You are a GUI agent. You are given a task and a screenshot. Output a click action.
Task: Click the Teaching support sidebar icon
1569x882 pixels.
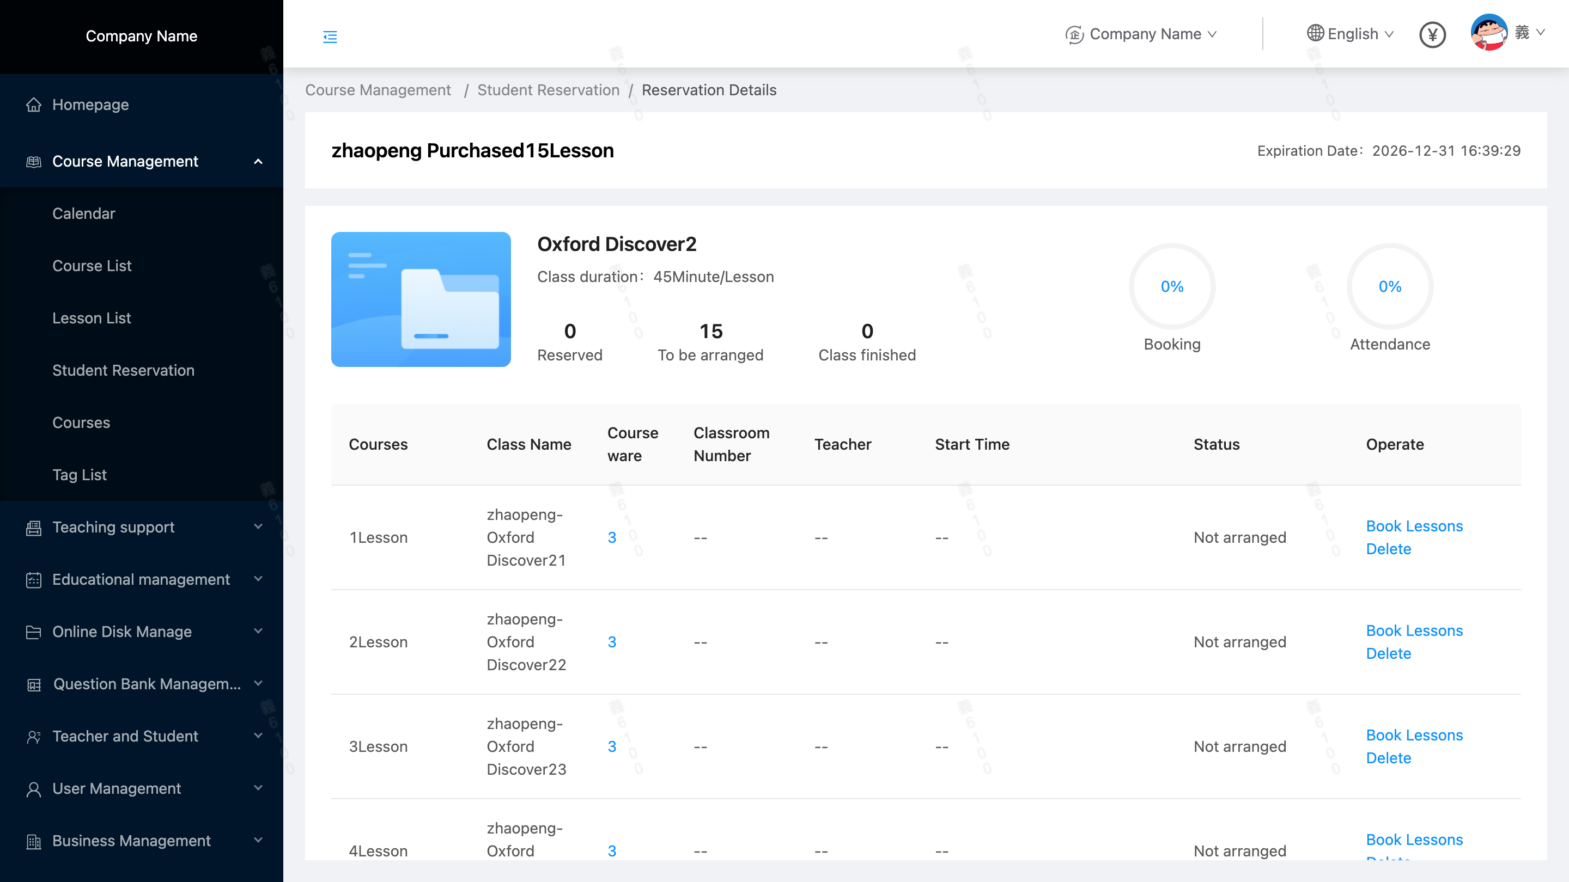(x=34, y=528)
